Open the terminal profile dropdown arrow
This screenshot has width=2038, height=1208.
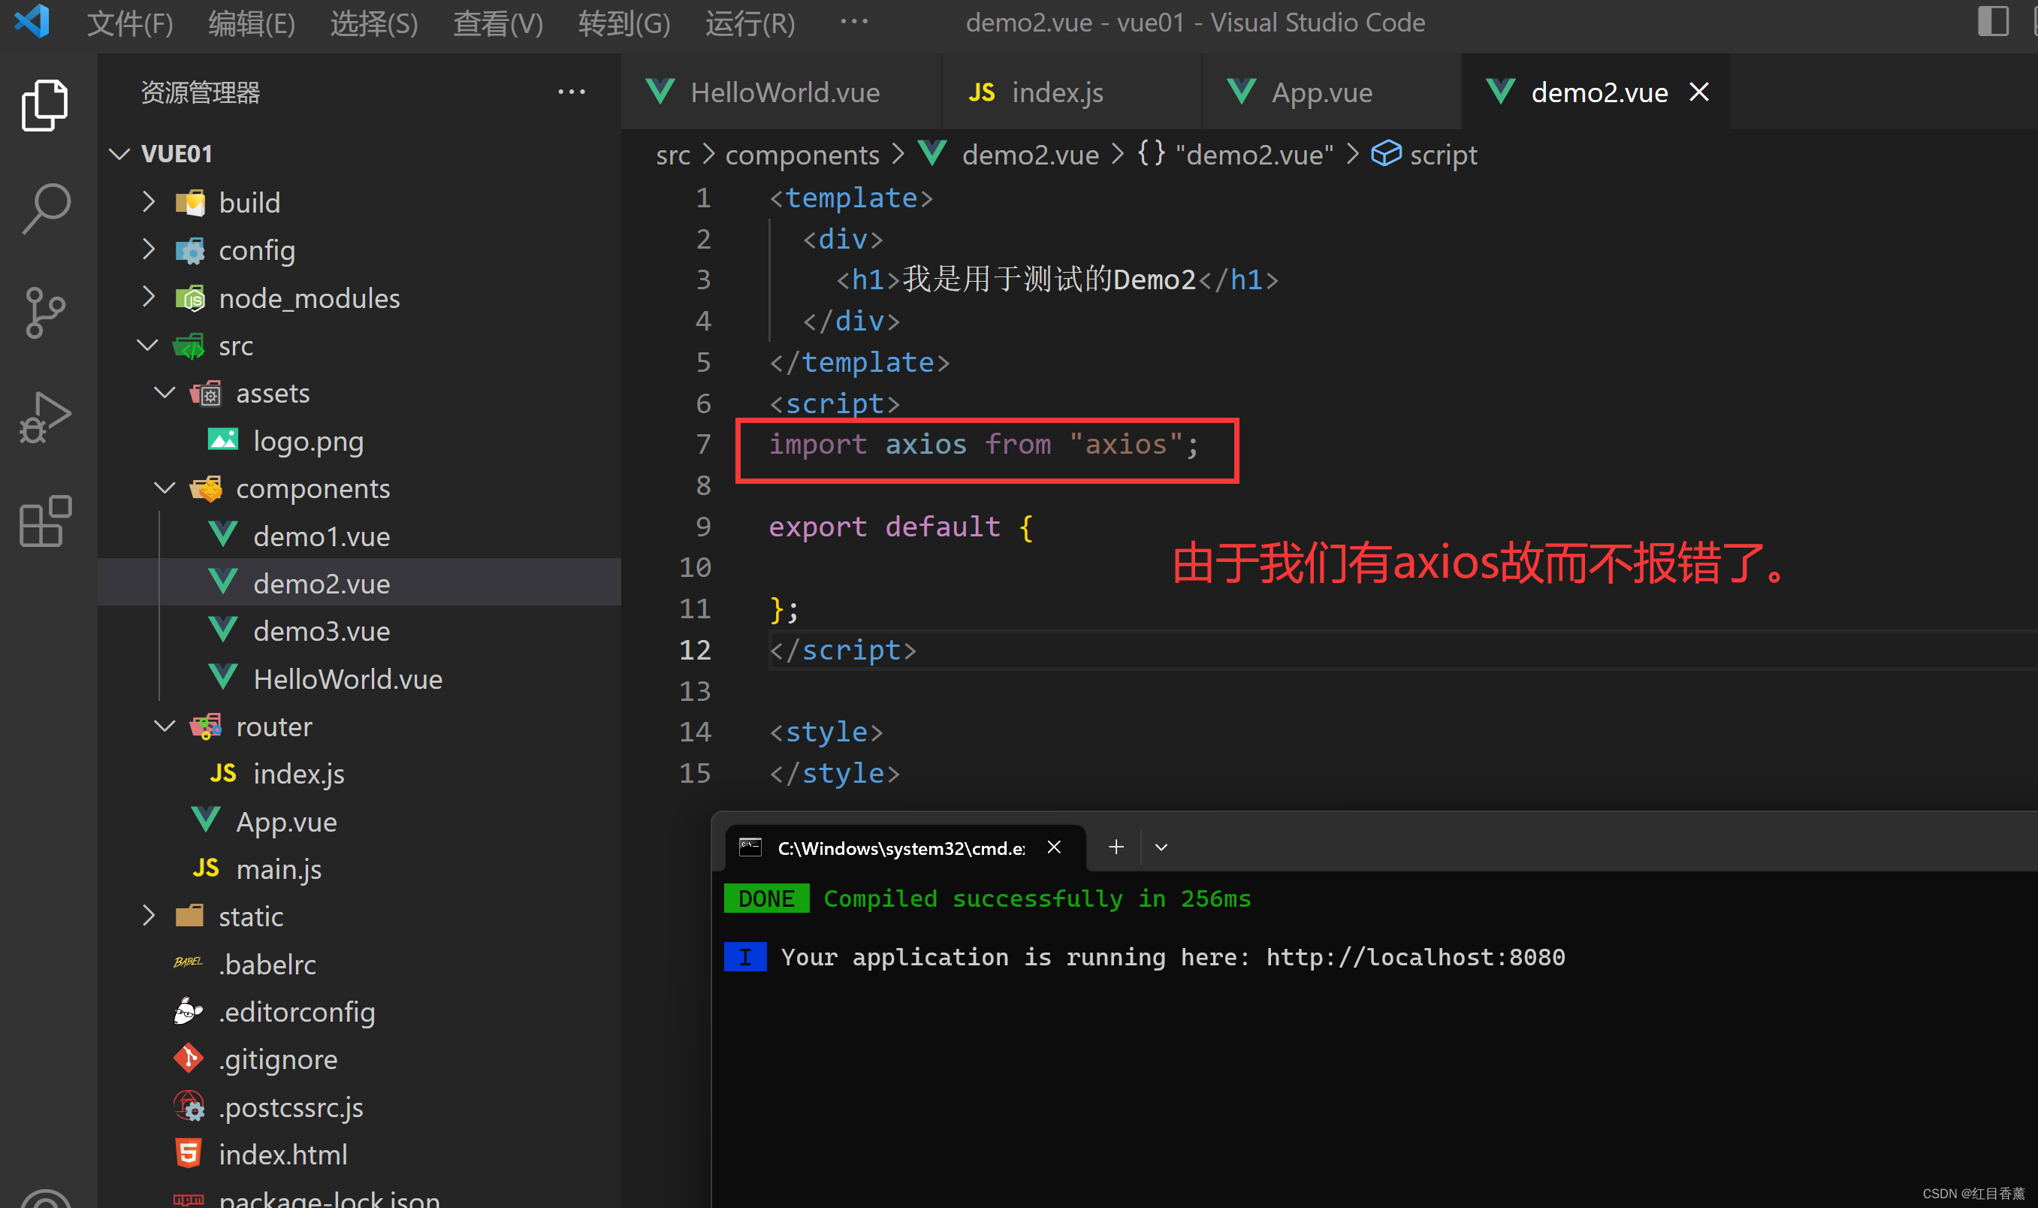click(x=1161, y=847)
